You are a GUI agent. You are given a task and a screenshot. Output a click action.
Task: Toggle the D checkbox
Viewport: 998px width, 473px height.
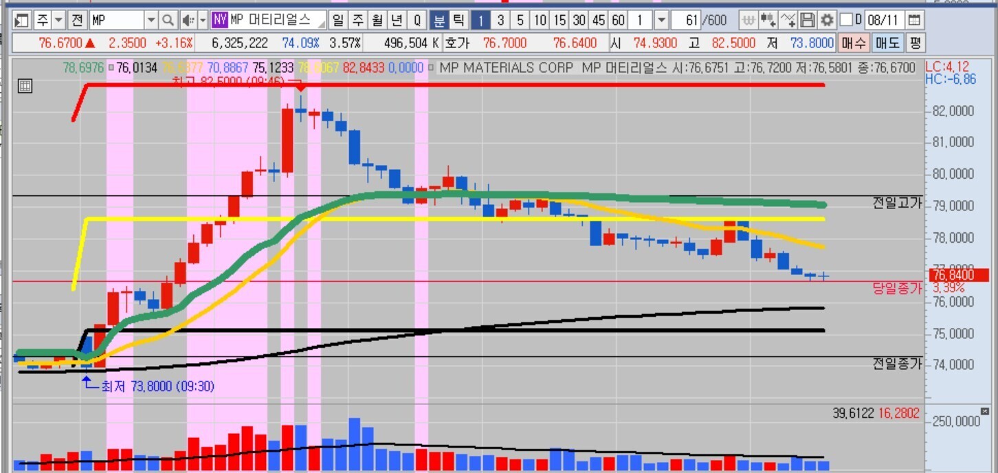tap(847, 19)
